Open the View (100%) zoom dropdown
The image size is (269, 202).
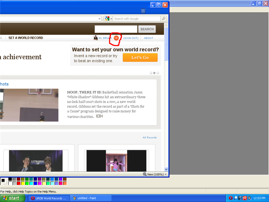(166, 174)
